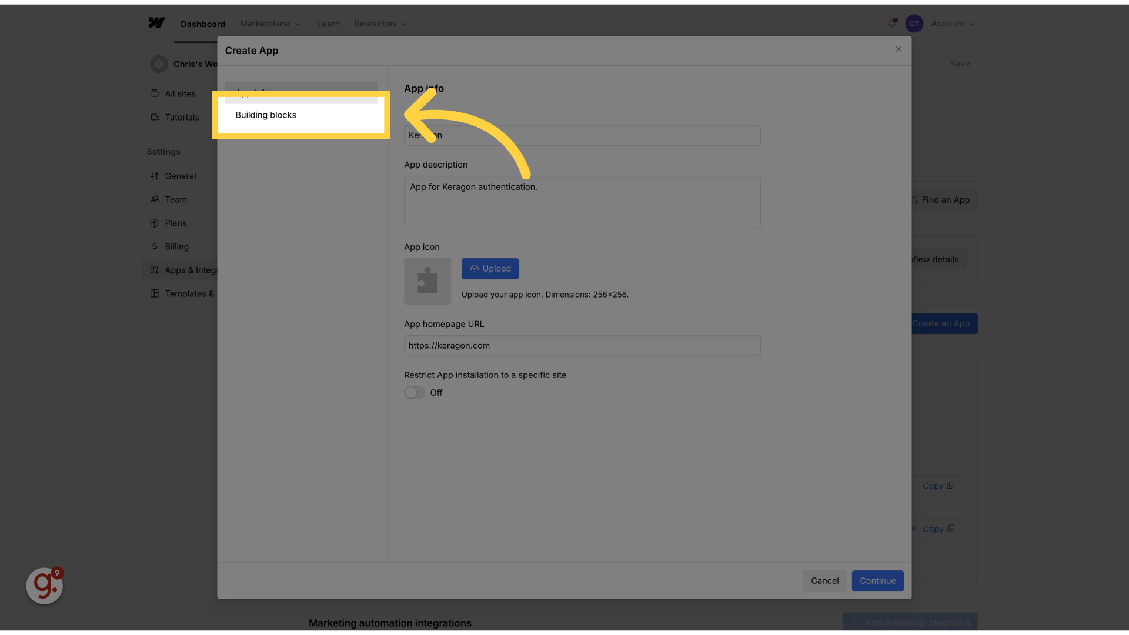Open All sites in sidebar
Viewport: 1129px width, 635px height.
(180, 93)
